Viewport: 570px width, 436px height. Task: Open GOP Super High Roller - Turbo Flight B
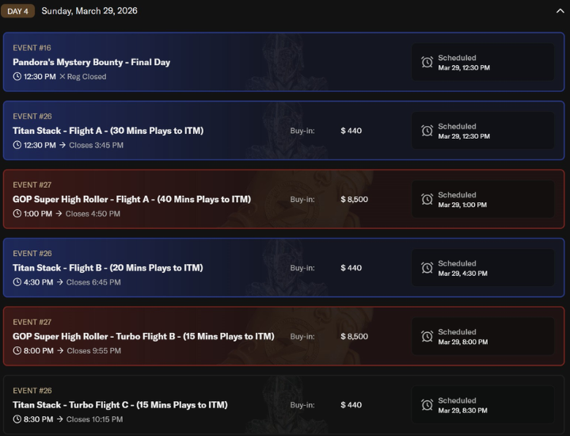pos(143,336)
